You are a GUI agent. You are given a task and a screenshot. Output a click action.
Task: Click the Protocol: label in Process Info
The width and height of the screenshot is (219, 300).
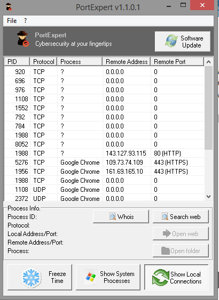(x=19, y=225)
